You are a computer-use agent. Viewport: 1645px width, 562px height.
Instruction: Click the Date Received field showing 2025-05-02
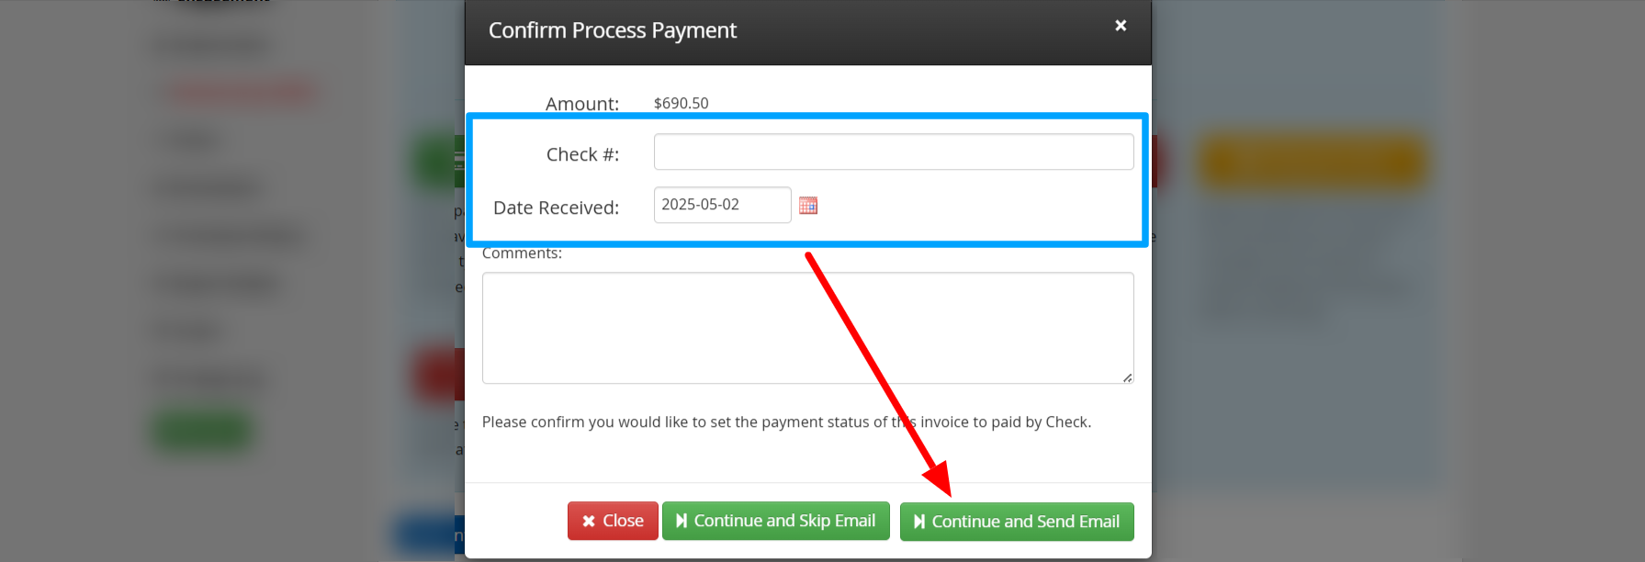[x=721, y=205]
